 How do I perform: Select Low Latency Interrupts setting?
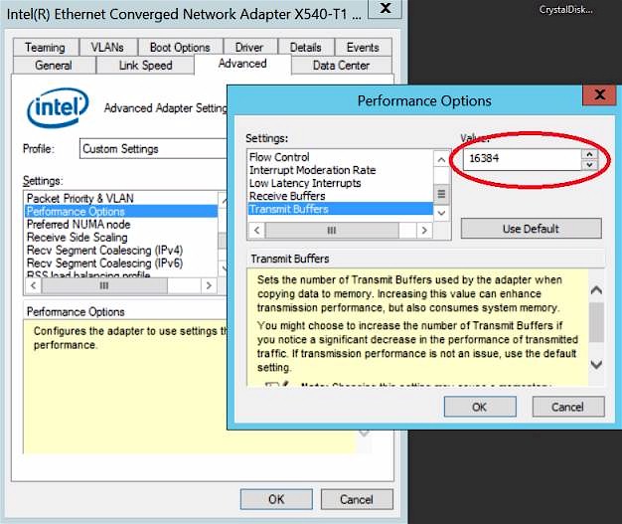[341, 183]
